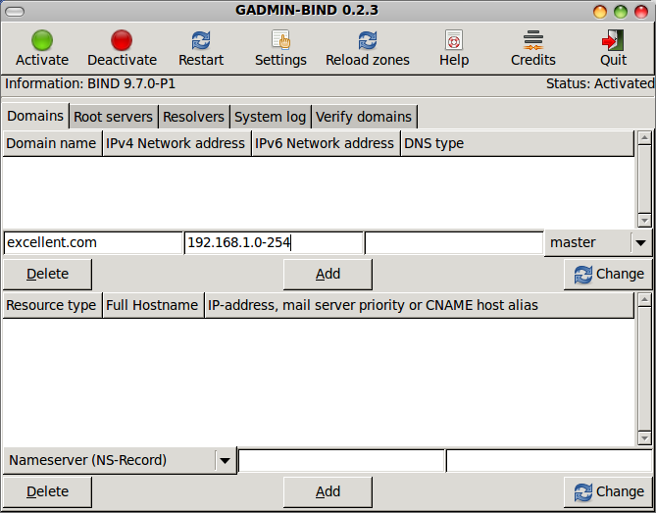This screenshot has width=656, height=513.
Task: Click the domain name field with excellent.com
Action: coord(92,242)
